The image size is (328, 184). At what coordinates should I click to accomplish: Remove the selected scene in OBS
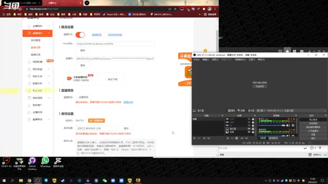point(199,138)
